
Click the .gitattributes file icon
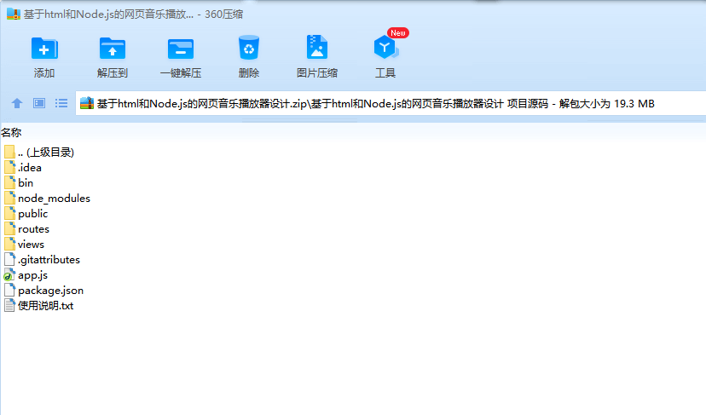pos(9,259)
